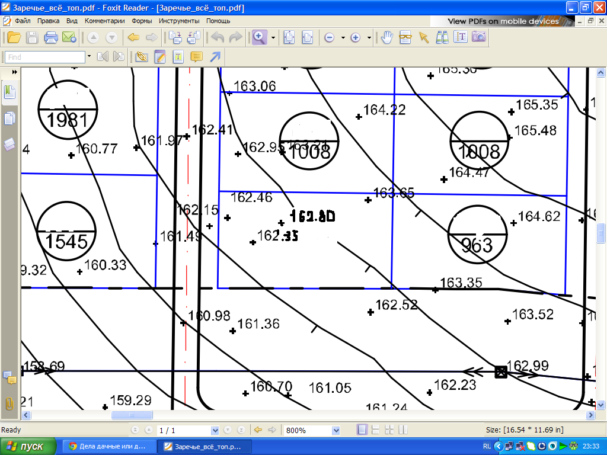
Task: Click inside the Find text field
Action: [x=45, y=57]
